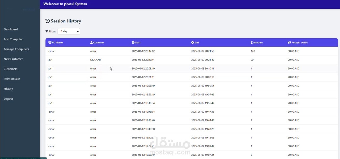Select New Customer in sidebar

tap(13, 59)
